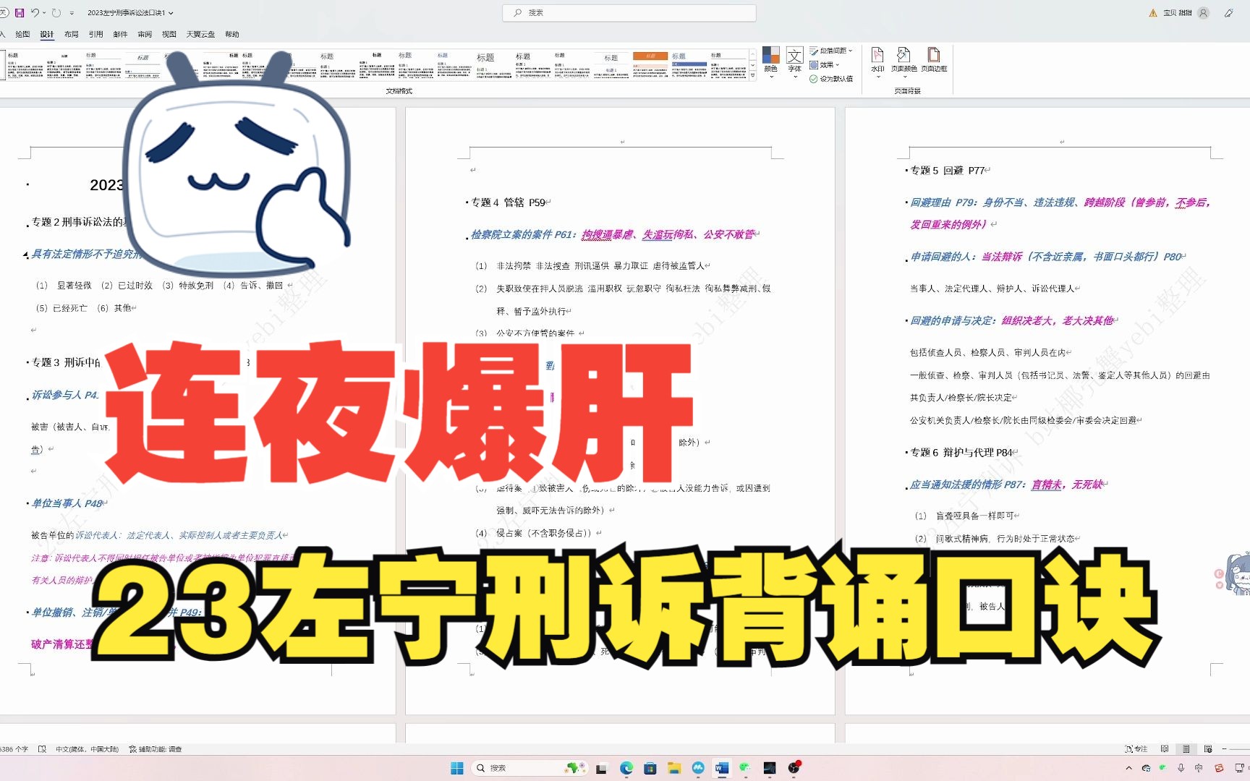Open the Quick Access Toolbar customize arrow
The height and width of the screenshot is (781, 1250).
tap(72, 13)
